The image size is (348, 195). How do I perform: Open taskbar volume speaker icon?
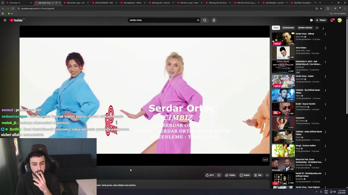click(334, 192)
